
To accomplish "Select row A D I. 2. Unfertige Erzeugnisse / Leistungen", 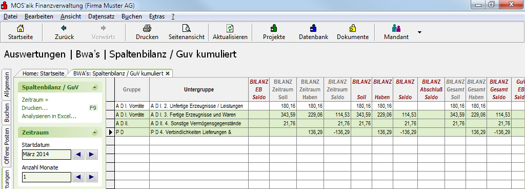I will [315, 106].
